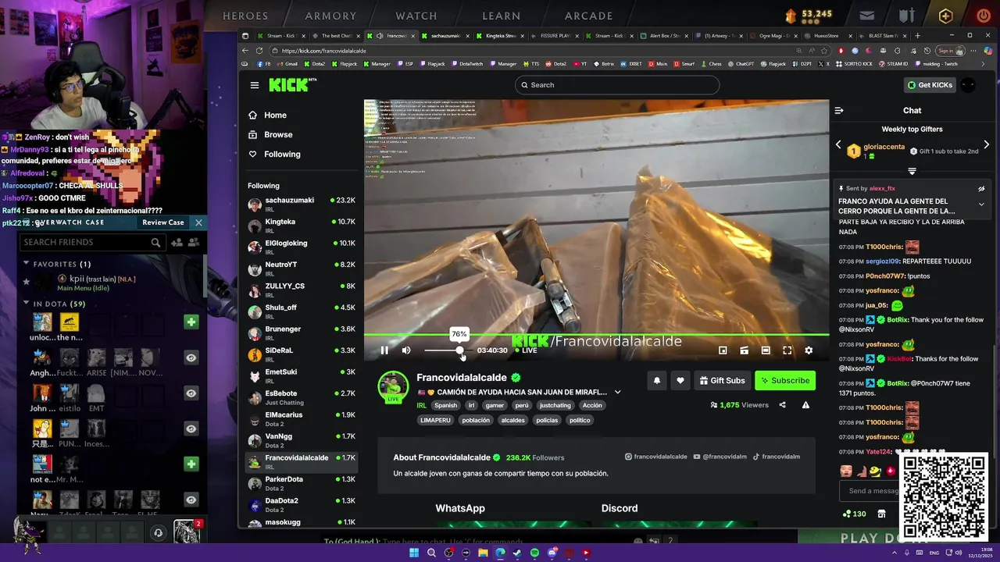Open mini player mode icon

[x=723, y=350]
